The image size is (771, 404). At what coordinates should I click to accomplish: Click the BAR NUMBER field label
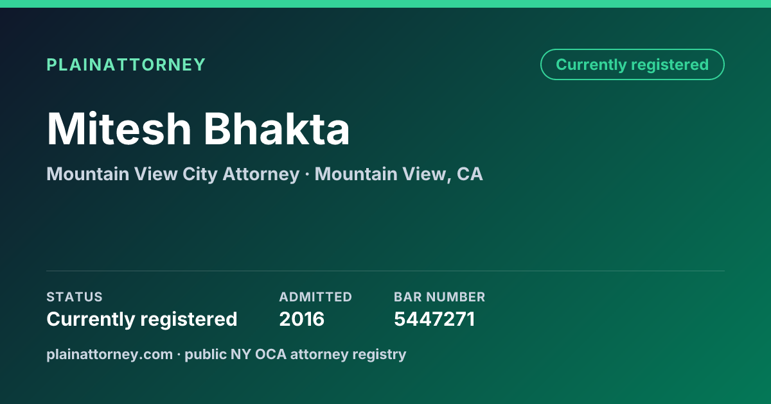point(439,297)
